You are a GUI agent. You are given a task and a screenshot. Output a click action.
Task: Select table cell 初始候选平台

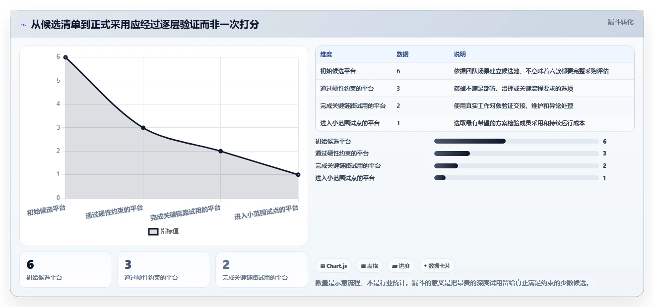(338, 71)
